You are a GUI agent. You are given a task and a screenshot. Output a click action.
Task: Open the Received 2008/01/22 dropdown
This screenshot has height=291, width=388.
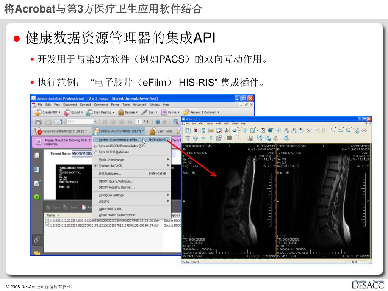pyautogui.click(x=61, y=131)
